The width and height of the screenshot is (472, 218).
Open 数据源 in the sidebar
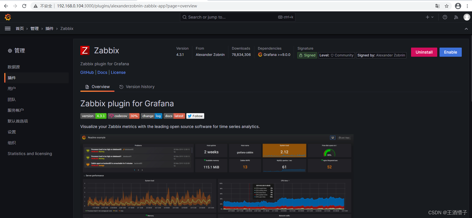(x=36, y=67)
